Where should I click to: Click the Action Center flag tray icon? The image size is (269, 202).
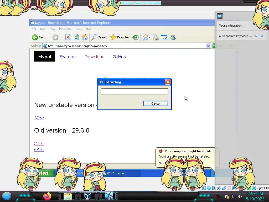tap(227, 196)
